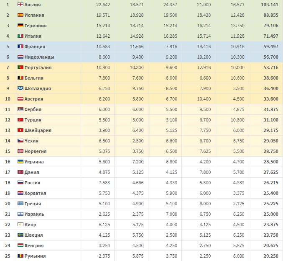
Task: Click total value 20.625 for Венгрия
Action: tap(271, 246)
